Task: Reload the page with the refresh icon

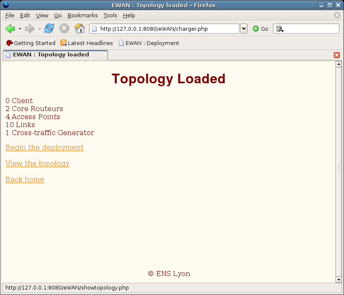Action: pos(49,29)
